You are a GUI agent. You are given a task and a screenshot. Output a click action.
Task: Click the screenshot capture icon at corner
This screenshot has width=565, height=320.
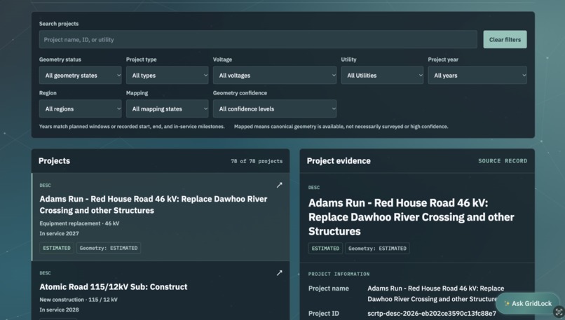click(559, 312)
